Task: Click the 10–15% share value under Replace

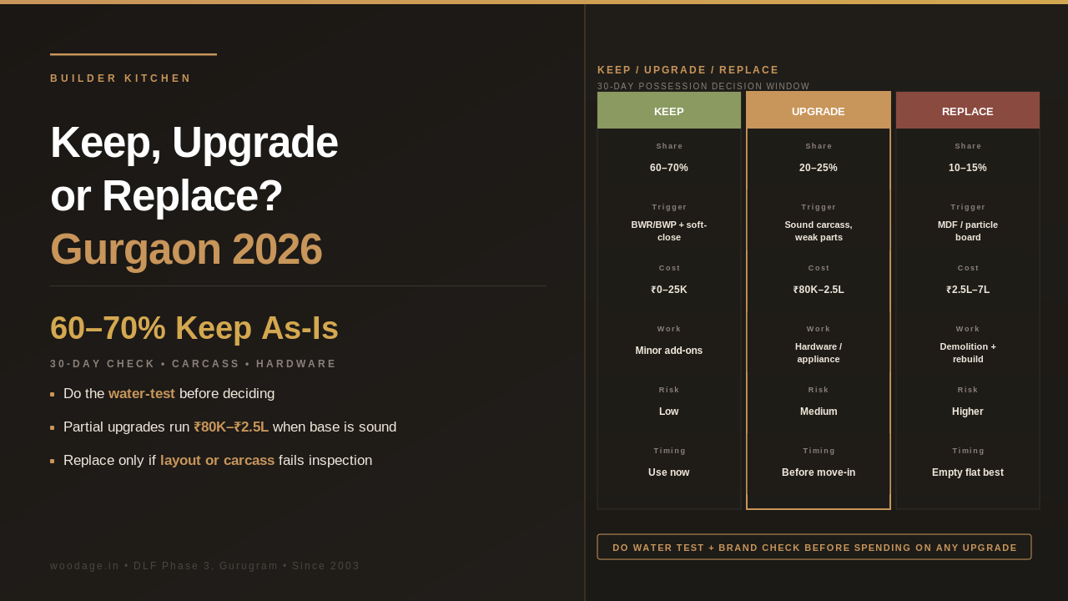Action: click(968, 168)
